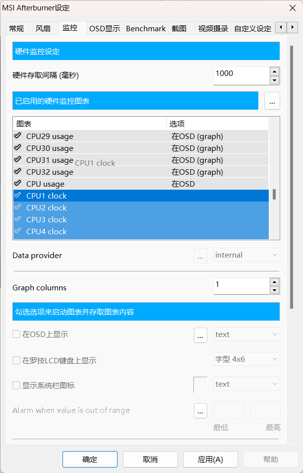The height and width of the screenshot is (473, 303).
Task: Toggle the checkmark for CPU32 usage
Action: (18, 172)
